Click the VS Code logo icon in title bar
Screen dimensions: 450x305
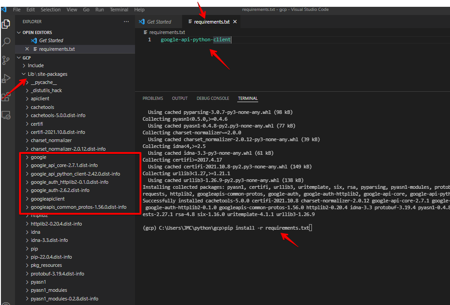[x=4, y=10]
